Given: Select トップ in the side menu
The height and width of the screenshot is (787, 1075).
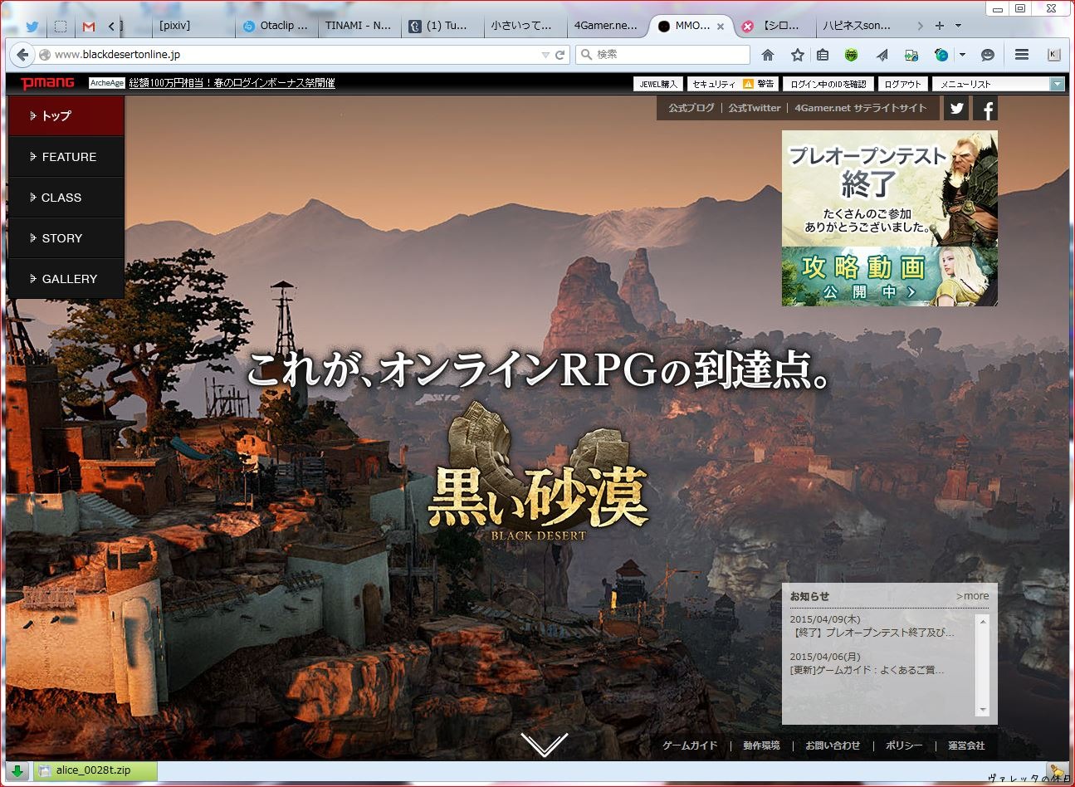Looking at the screenshot, I should tap(66, 116).
